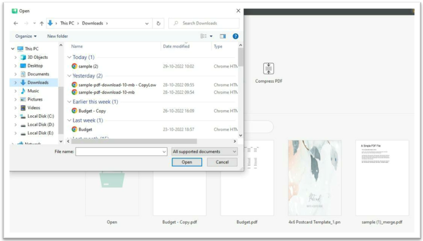Open Compress PDF tool in background window
The width and height of the screenshot is (423, 241).
(269, 73)
